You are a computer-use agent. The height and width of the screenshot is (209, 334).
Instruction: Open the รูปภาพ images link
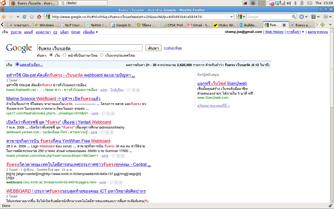tap(16, 32)
